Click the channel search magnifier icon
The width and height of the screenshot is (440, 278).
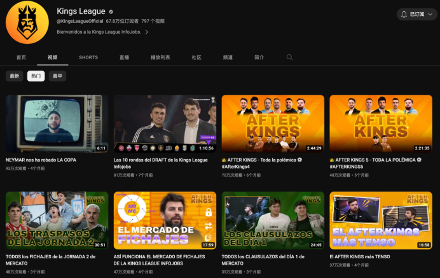[289, 57]
